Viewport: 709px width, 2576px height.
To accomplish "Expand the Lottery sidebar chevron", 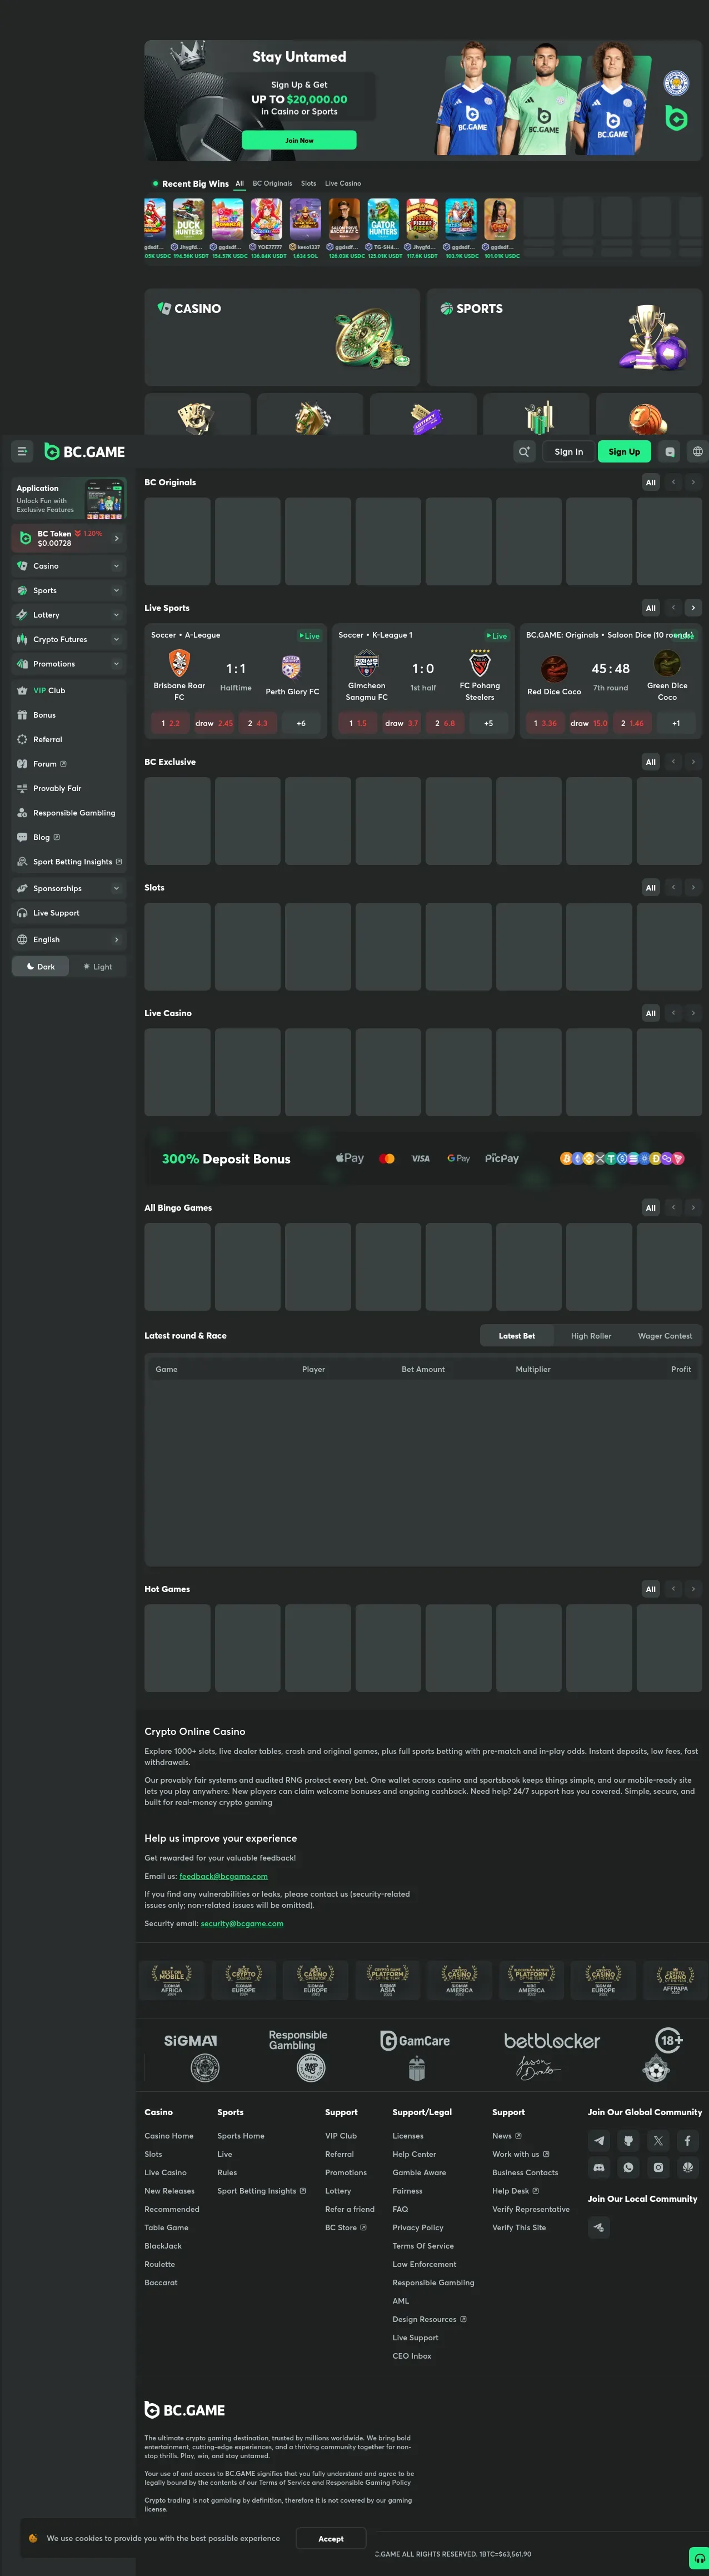I will point(116,615).
